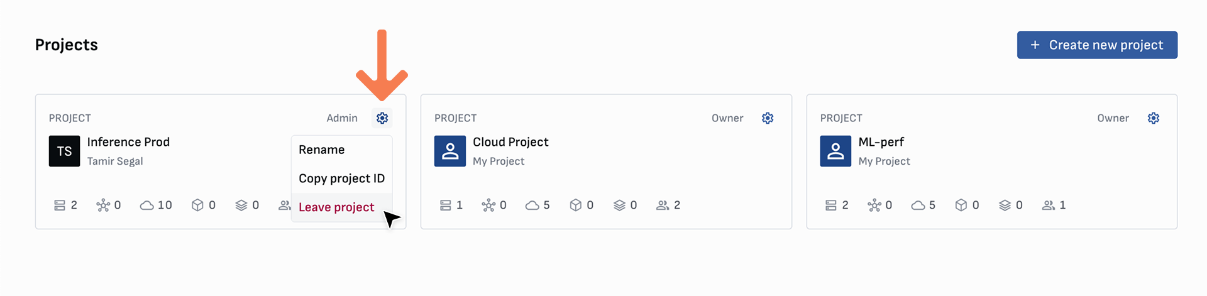Image resolution: width=1207 pixels, height=296 pixels.
Task: Click server icon in Inference Prod card
Action: [60, 206]
